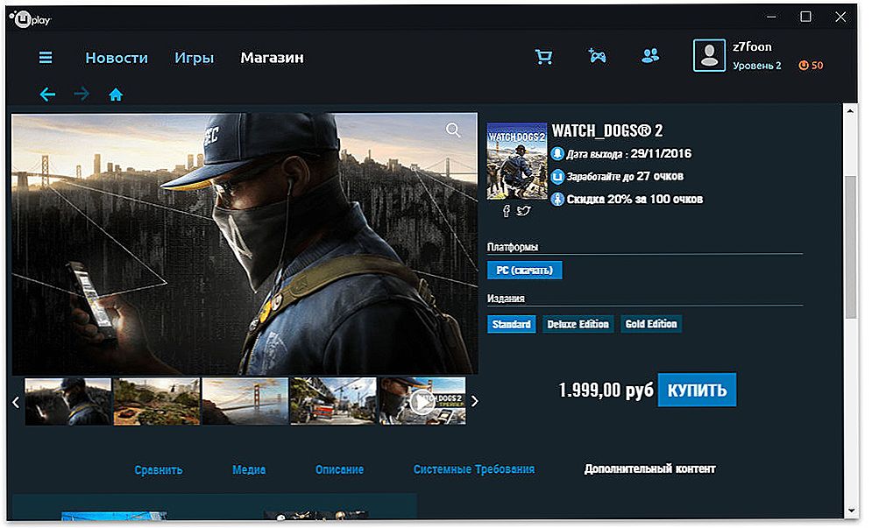Click the game controller icon

coord(598,55)
